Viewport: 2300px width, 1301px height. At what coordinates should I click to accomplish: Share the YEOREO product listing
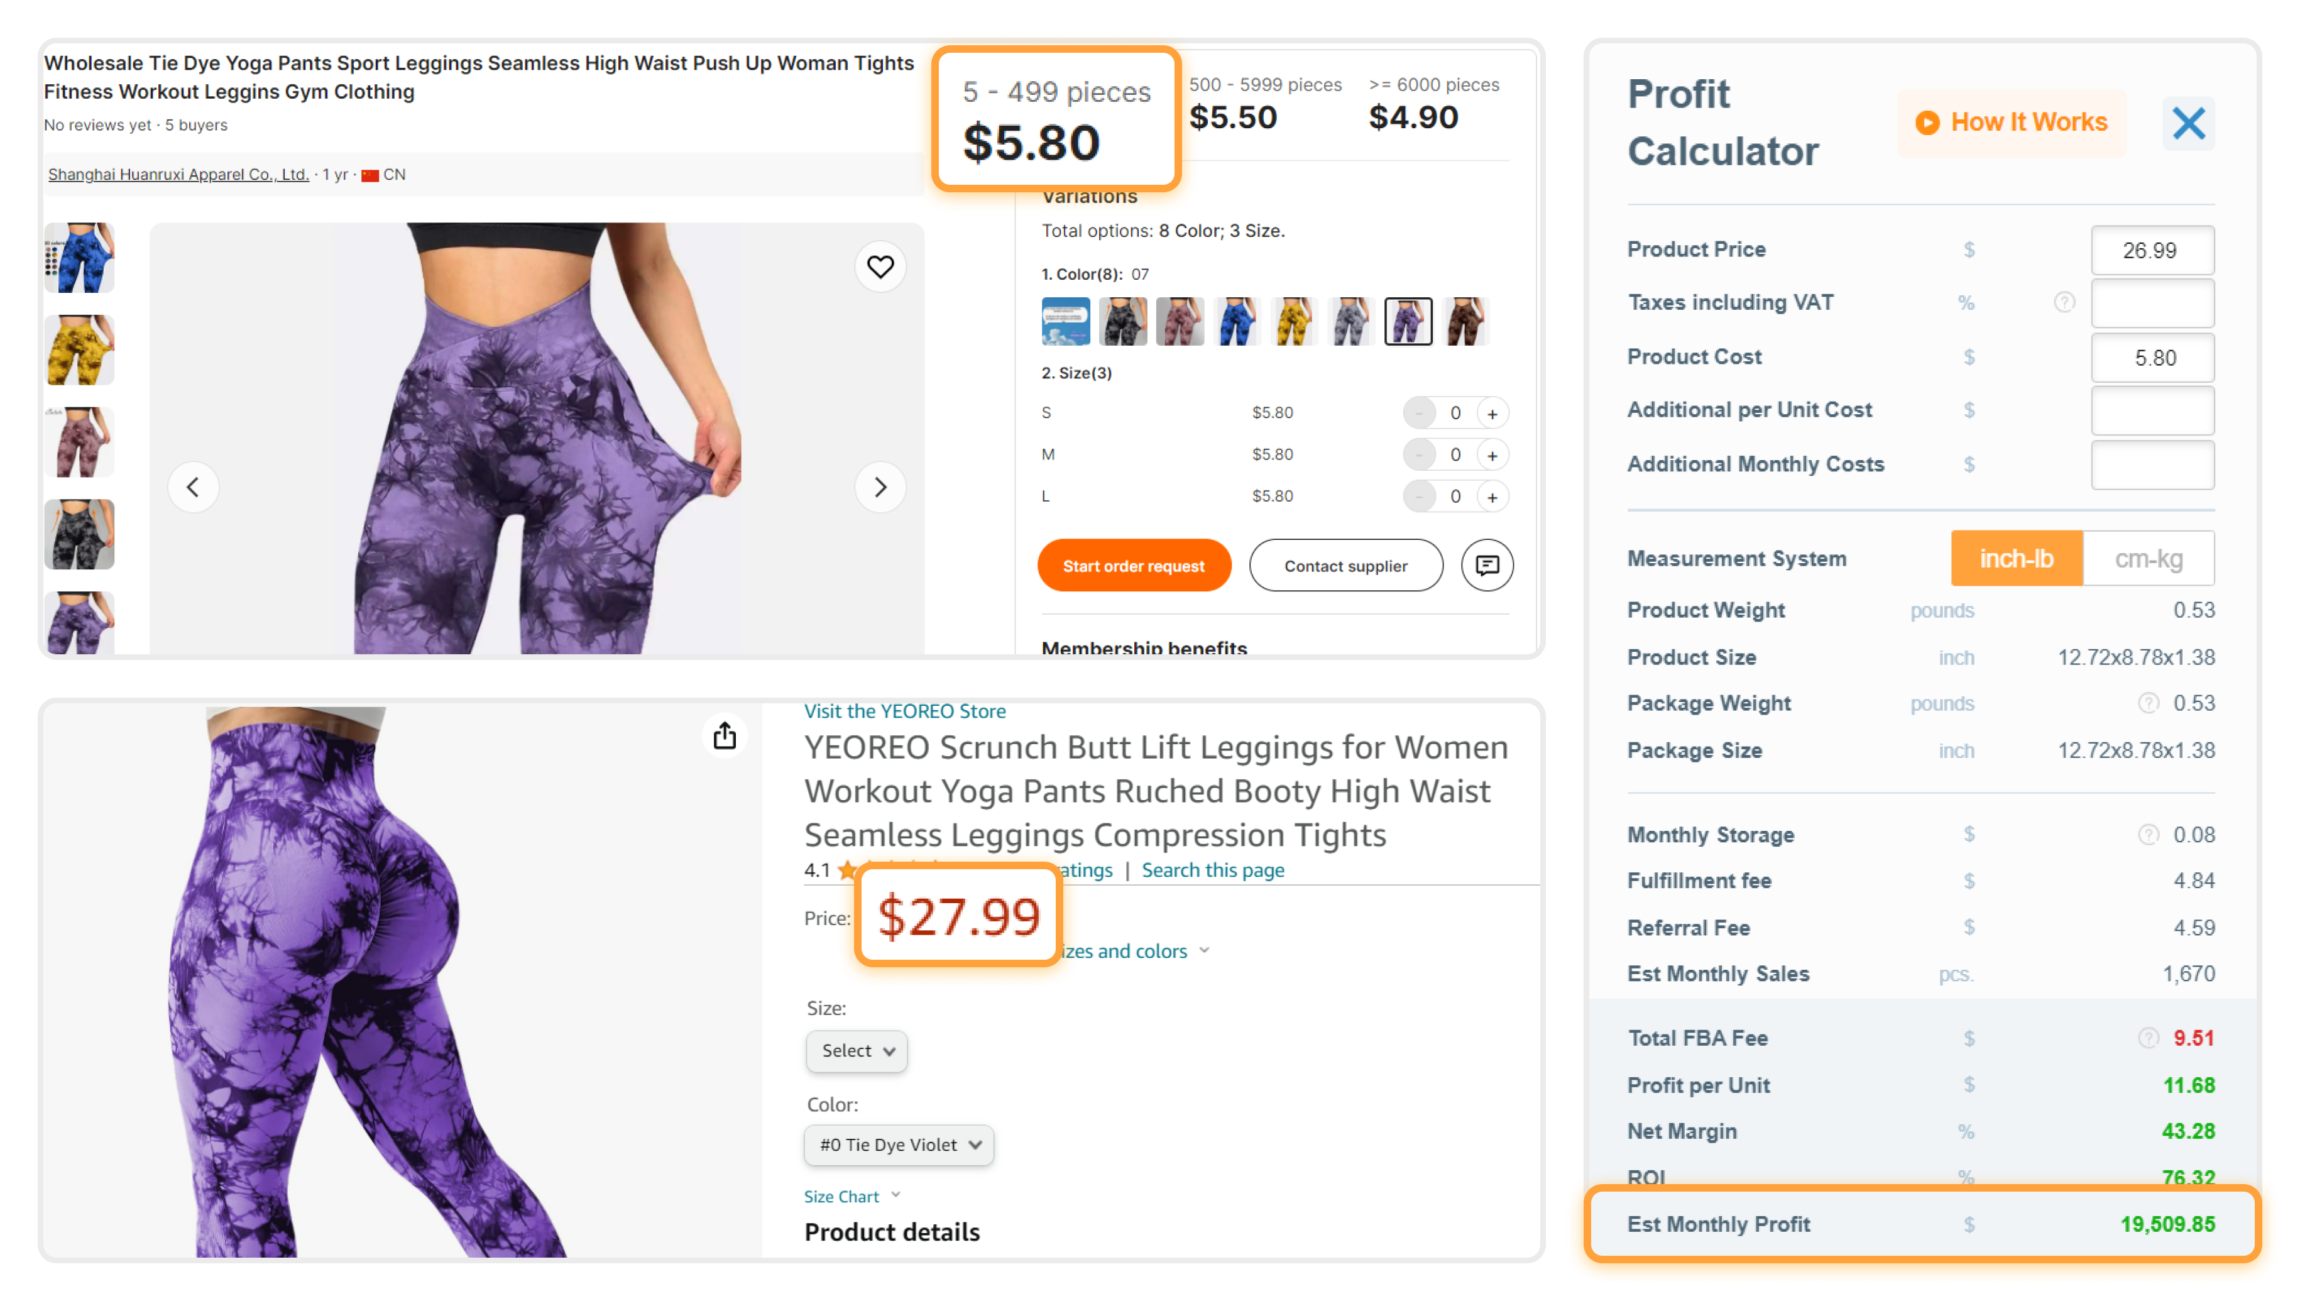725,735
